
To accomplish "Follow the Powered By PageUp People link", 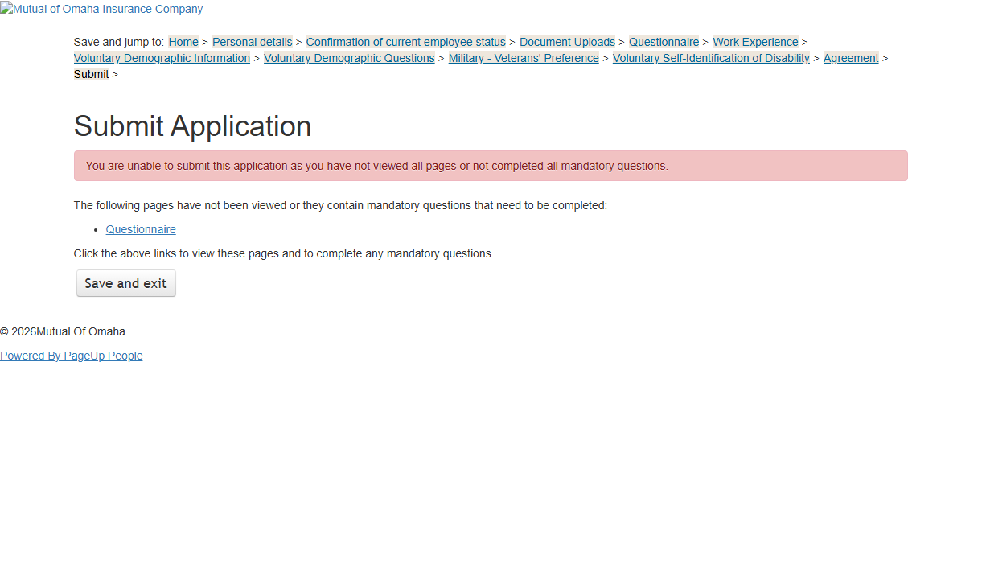I will [x=72, y=356].
